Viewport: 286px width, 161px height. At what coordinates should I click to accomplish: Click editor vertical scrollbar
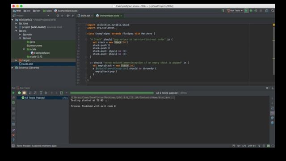(274, 51)
